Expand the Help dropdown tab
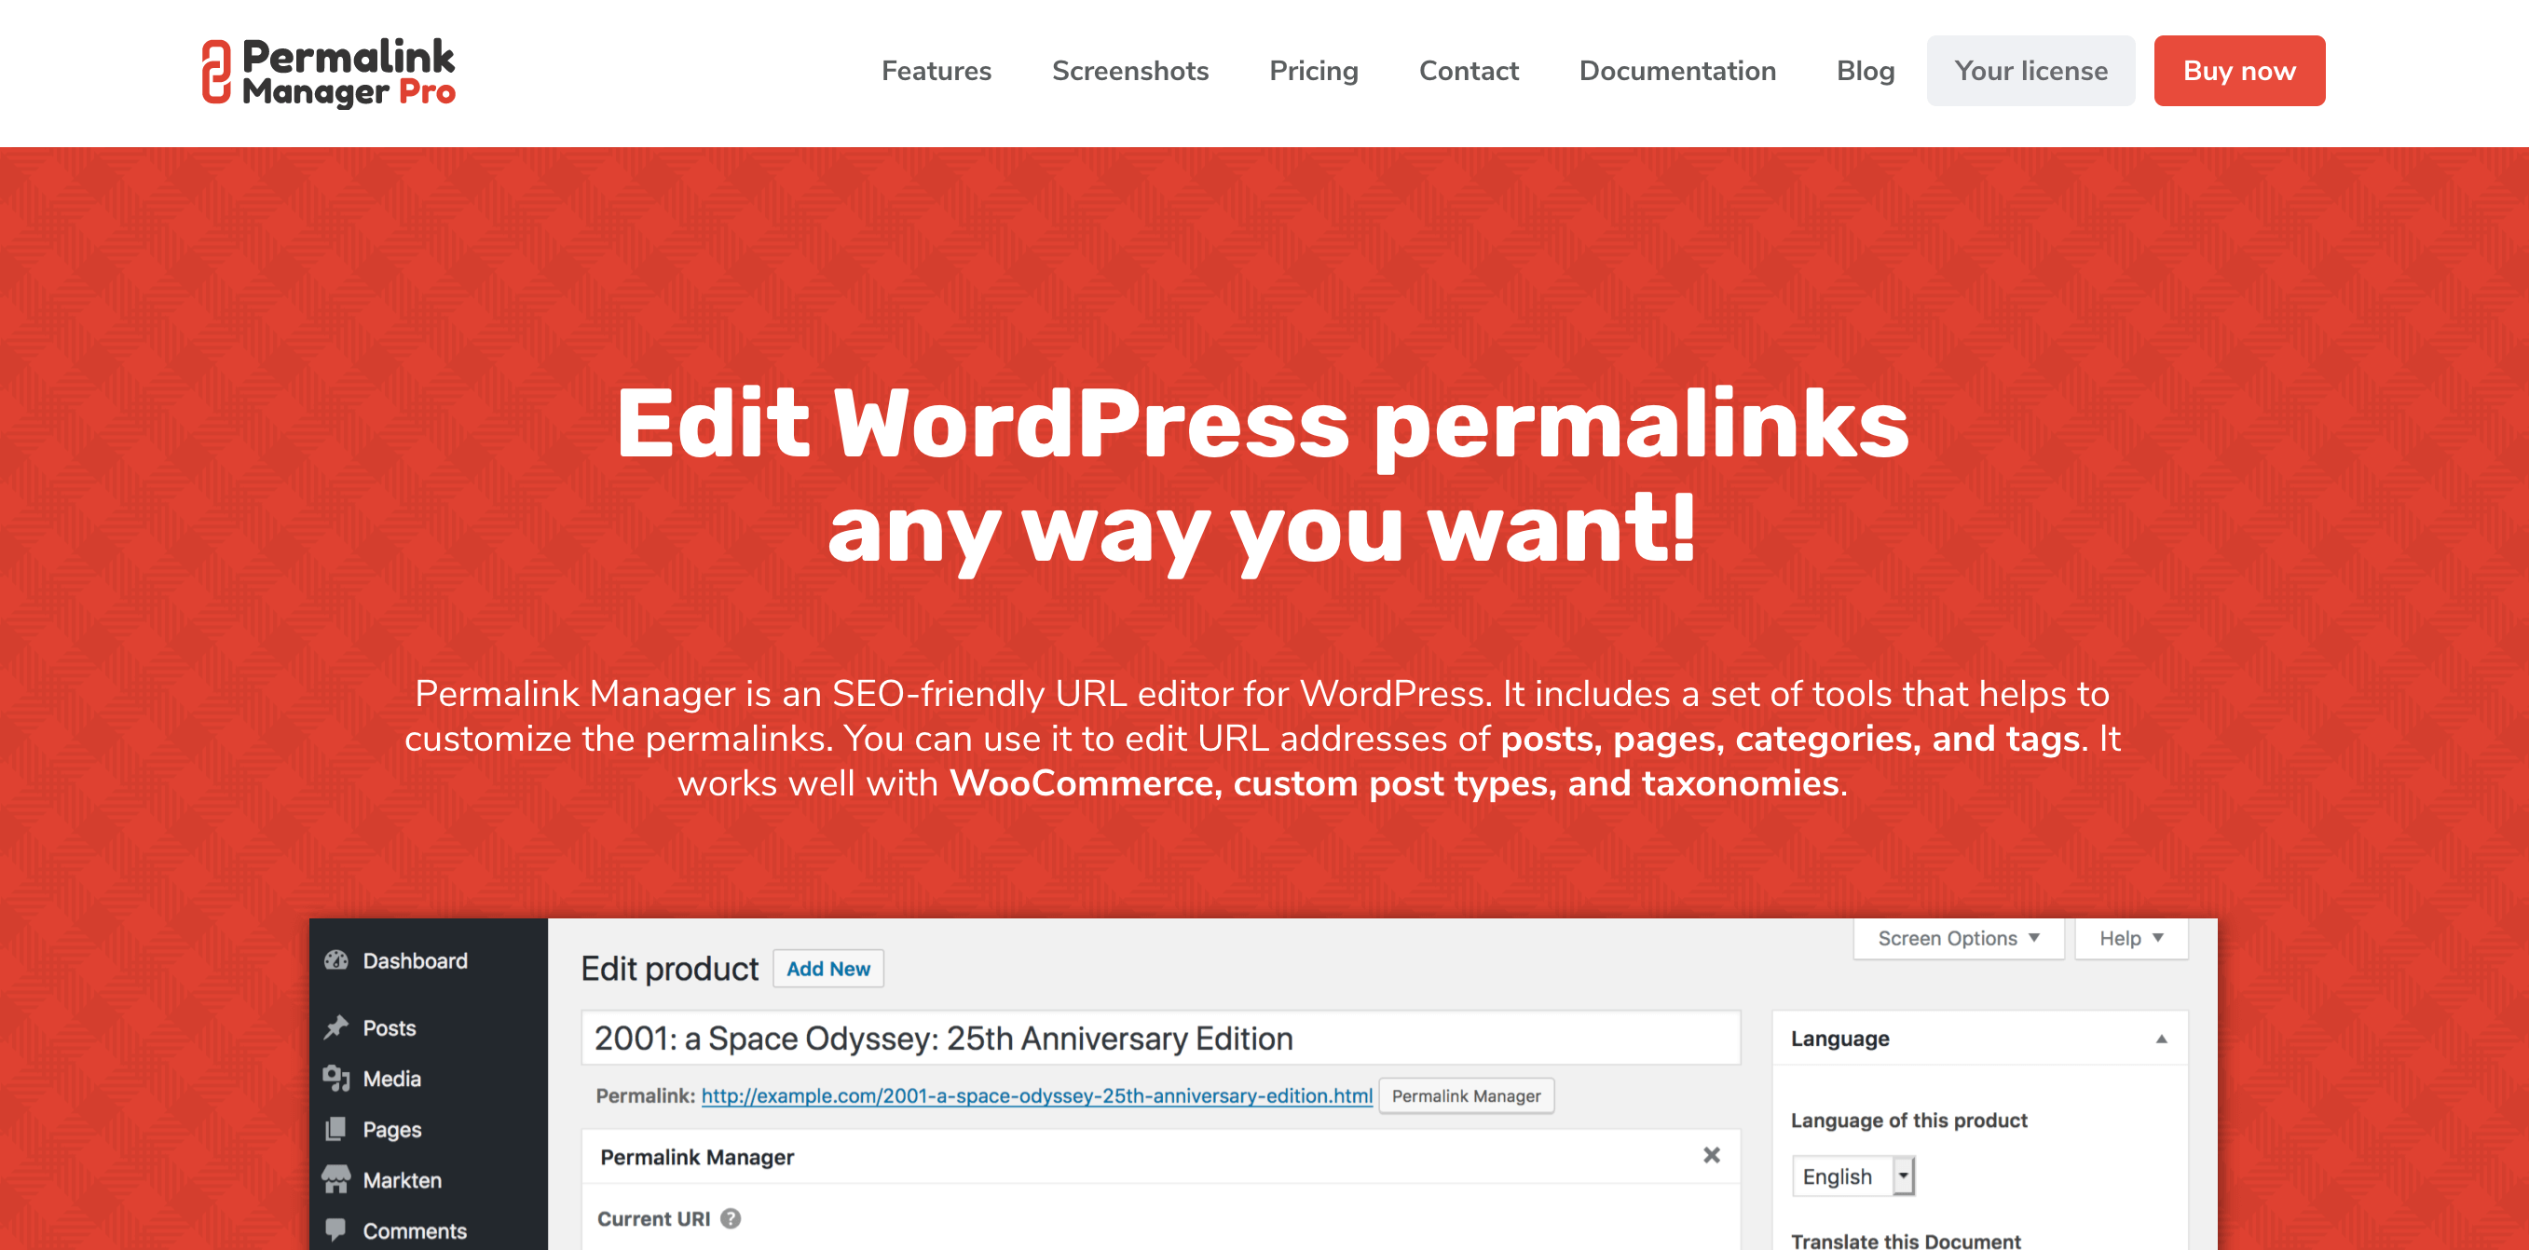The height and width of the screenshot is (1250, 2529). tap(2131, 938)
